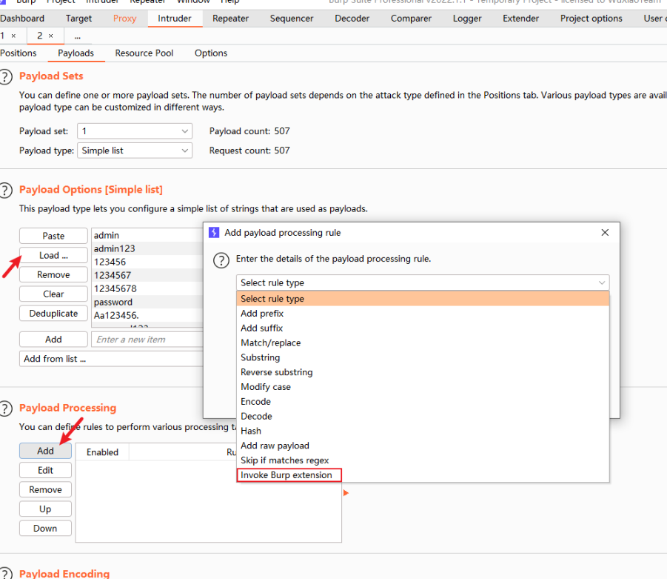
Task: Choose Modify case rule type
Action: (423, 387)
